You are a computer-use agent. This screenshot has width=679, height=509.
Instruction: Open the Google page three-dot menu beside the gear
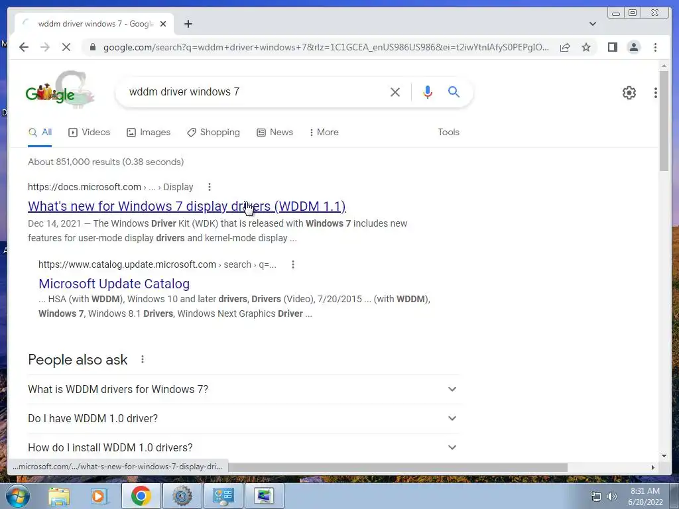tap(656, 92)
